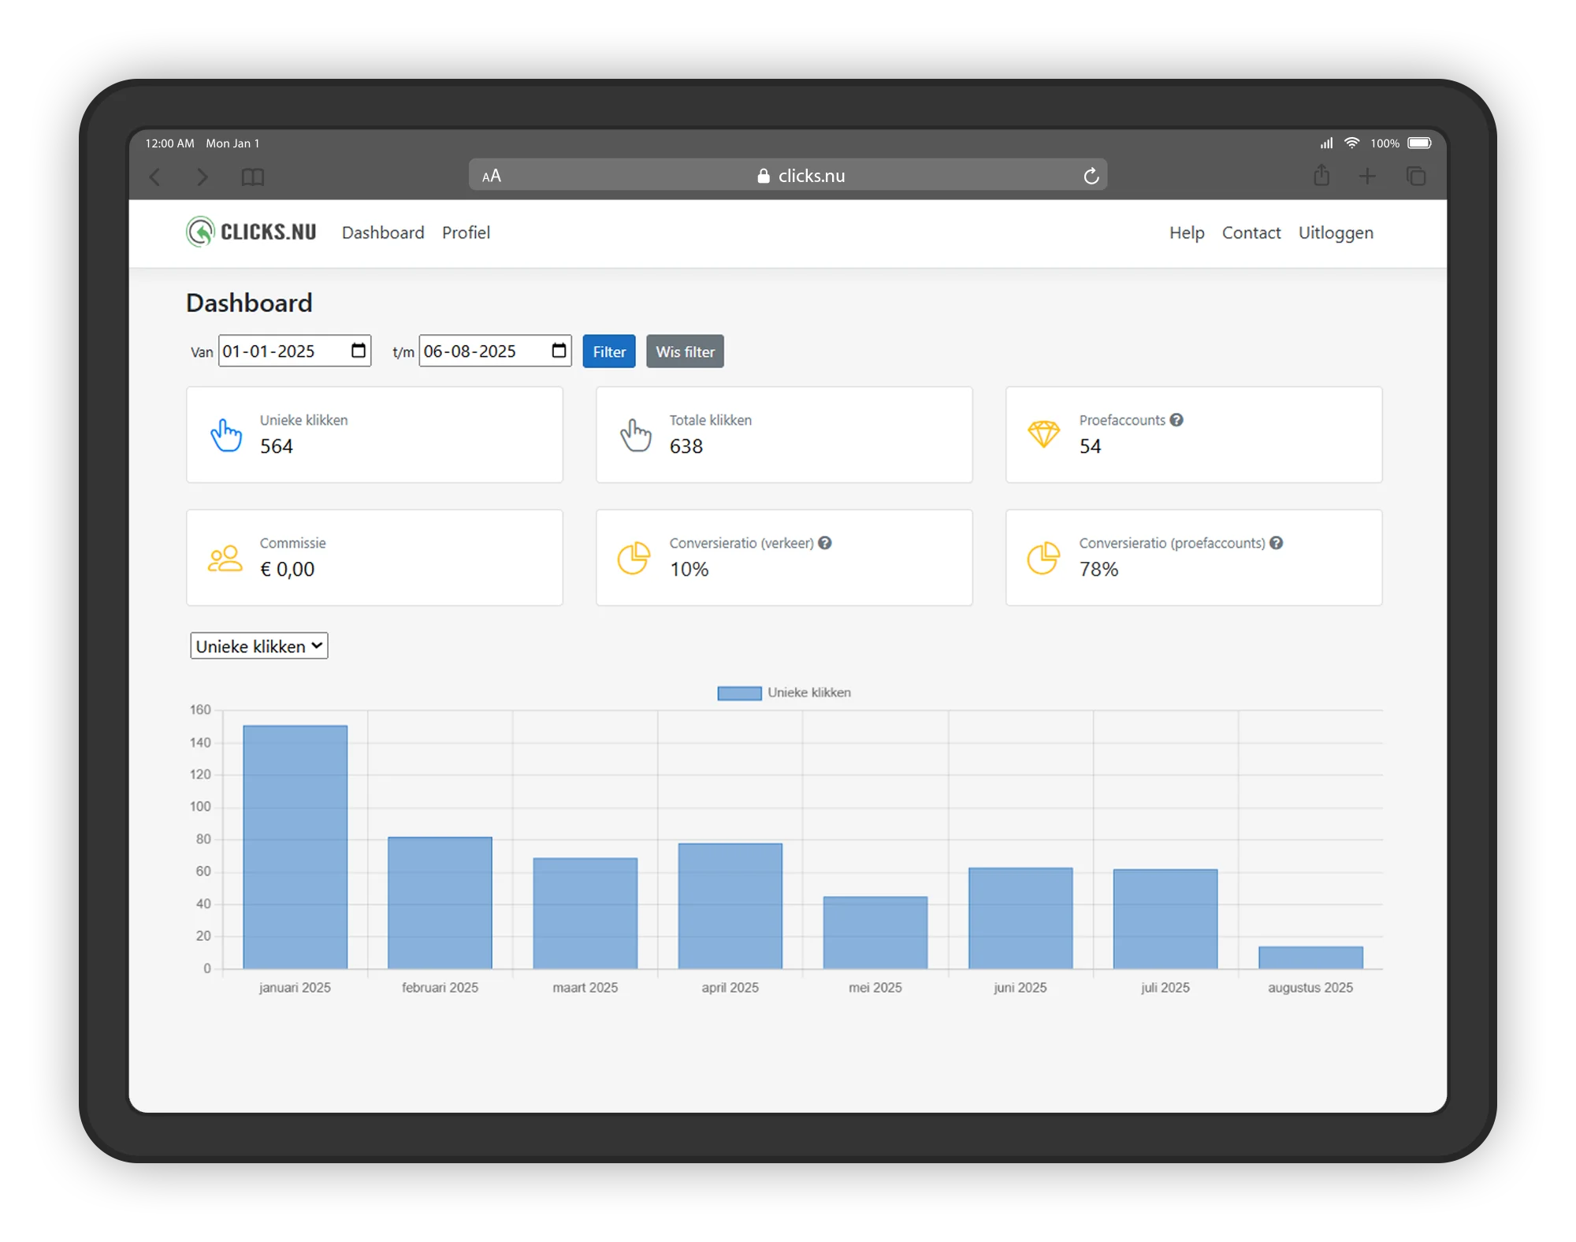This screenshot has width=1576, height=1242.
Task: Expand the Unieke klikken chart dropdown
Action: pyautogui.click(x=258, y=646)
